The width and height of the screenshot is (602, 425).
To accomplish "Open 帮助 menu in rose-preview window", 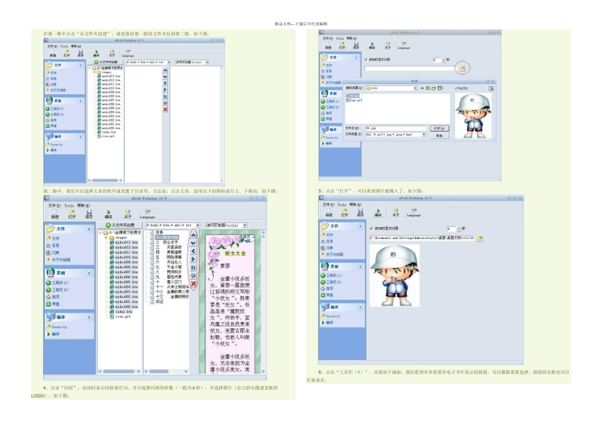I will [83, 206].
